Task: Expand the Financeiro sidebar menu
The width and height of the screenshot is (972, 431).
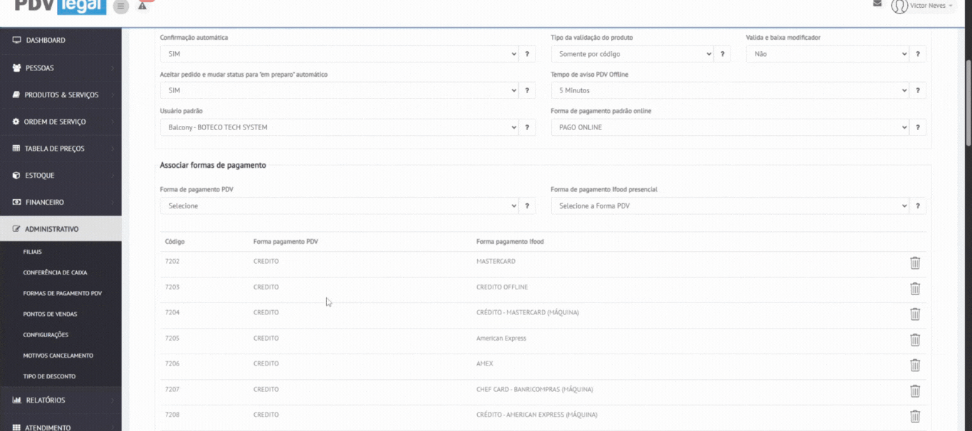Action: 61,203
